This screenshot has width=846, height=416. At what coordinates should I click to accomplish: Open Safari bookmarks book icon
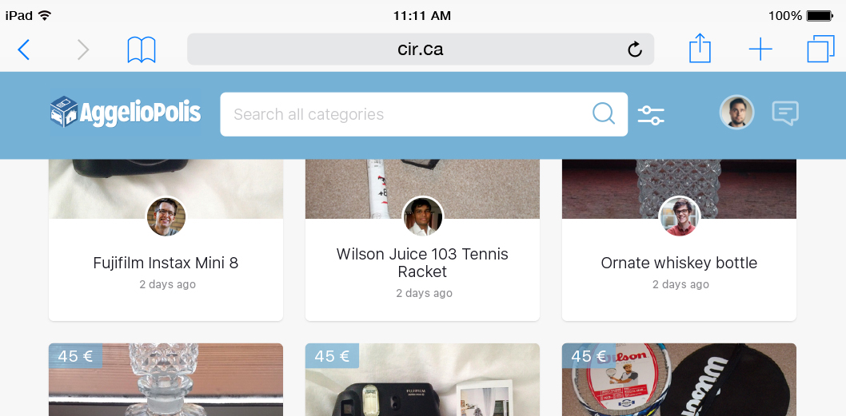(142, 50)
